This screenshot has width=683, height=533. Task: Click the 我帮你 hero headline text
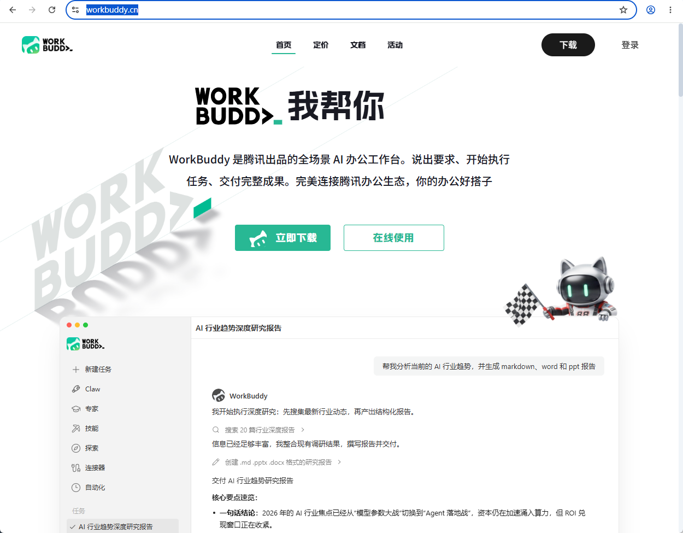coord(336,106)
